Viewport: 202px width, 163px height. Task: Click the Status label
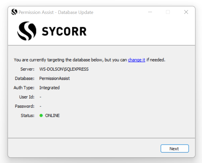(x=28, y=115)
